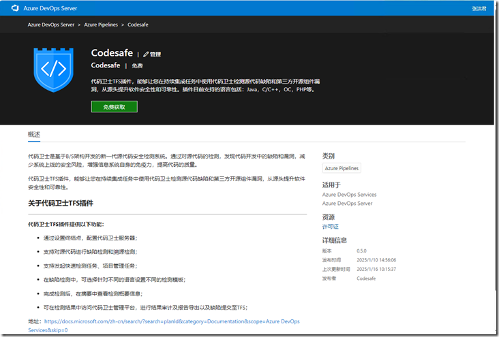Click the 详细信息 section heading
The height and width of the screenshot is (337, 499).
pos(335,240)
